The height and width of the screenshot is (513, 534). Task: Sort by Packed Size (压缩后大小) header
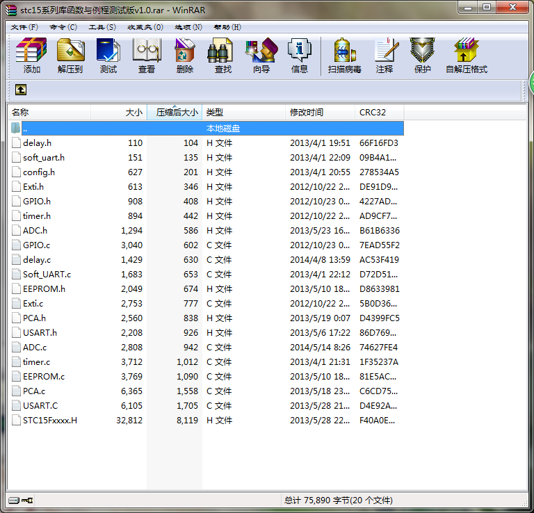[x=175, y=113]
